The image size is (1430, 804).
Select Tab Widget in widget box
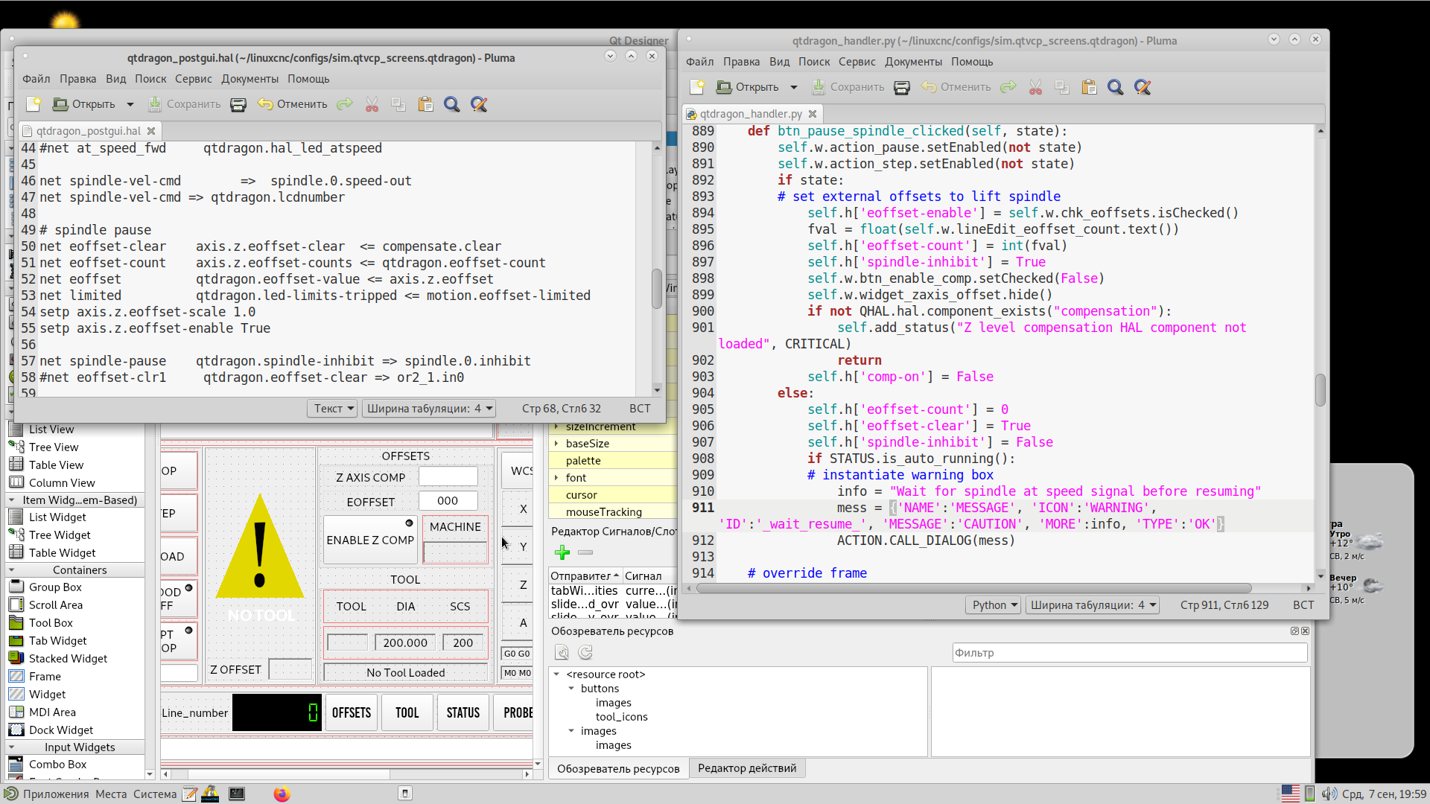point(57,641)
